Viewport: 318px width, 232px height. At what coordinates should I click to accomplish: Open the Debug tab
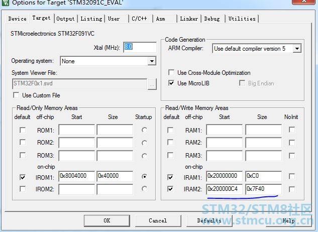213,19
